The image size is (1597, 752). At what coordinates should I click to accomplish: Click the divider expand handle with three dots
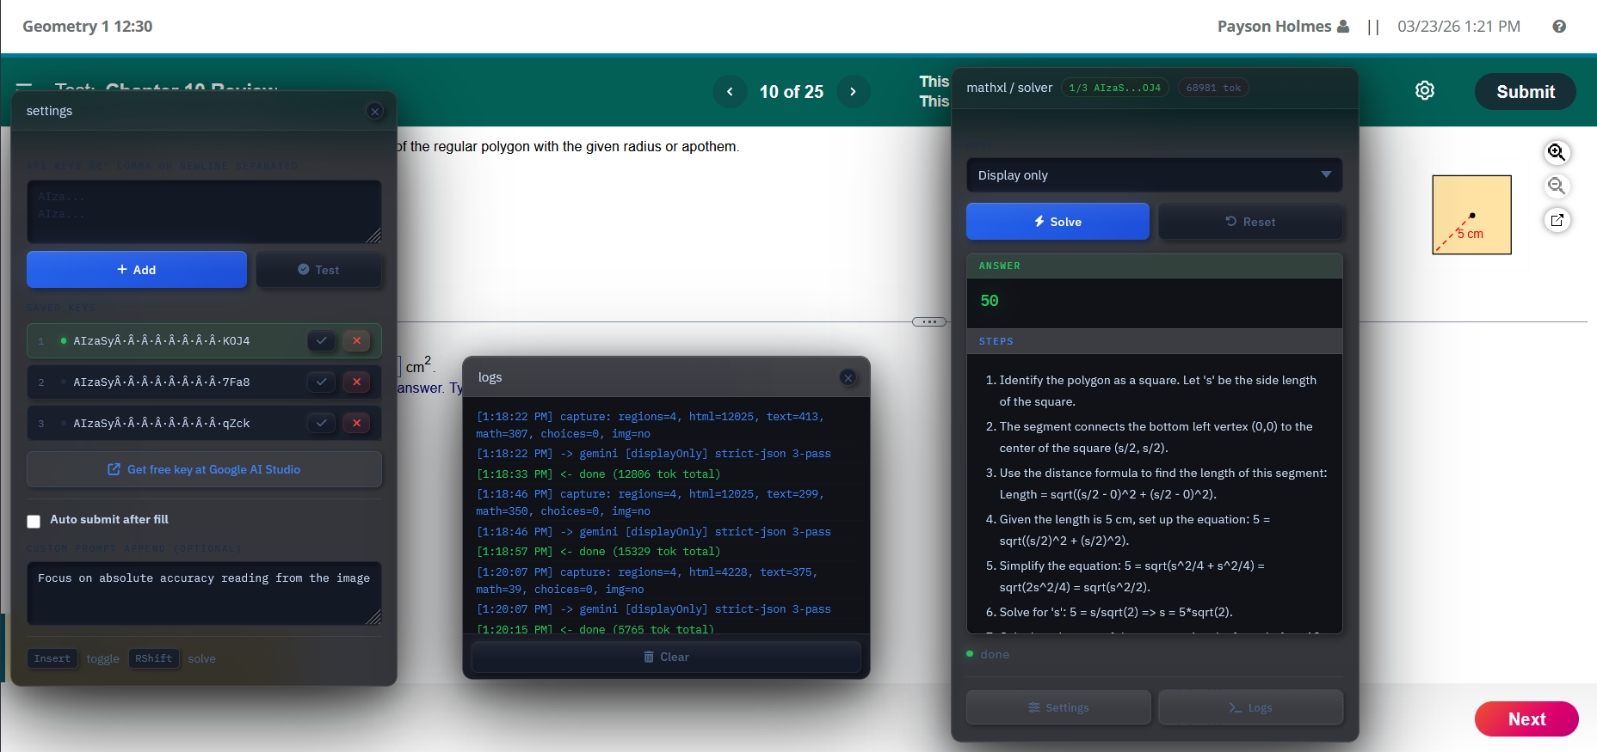929,322
